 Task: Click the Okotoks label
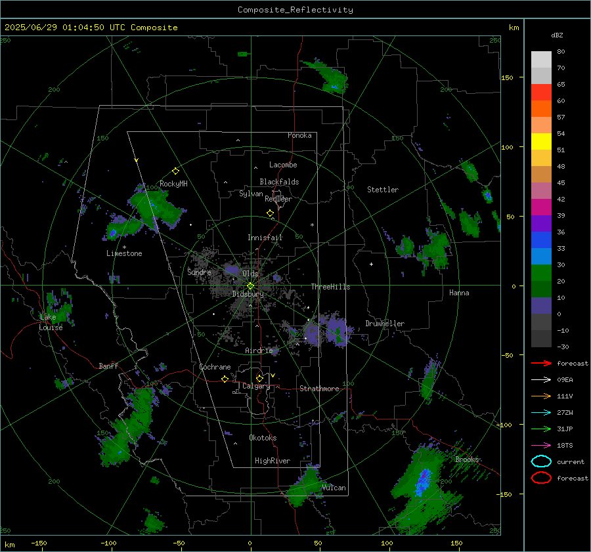click(x=263, y=438)
